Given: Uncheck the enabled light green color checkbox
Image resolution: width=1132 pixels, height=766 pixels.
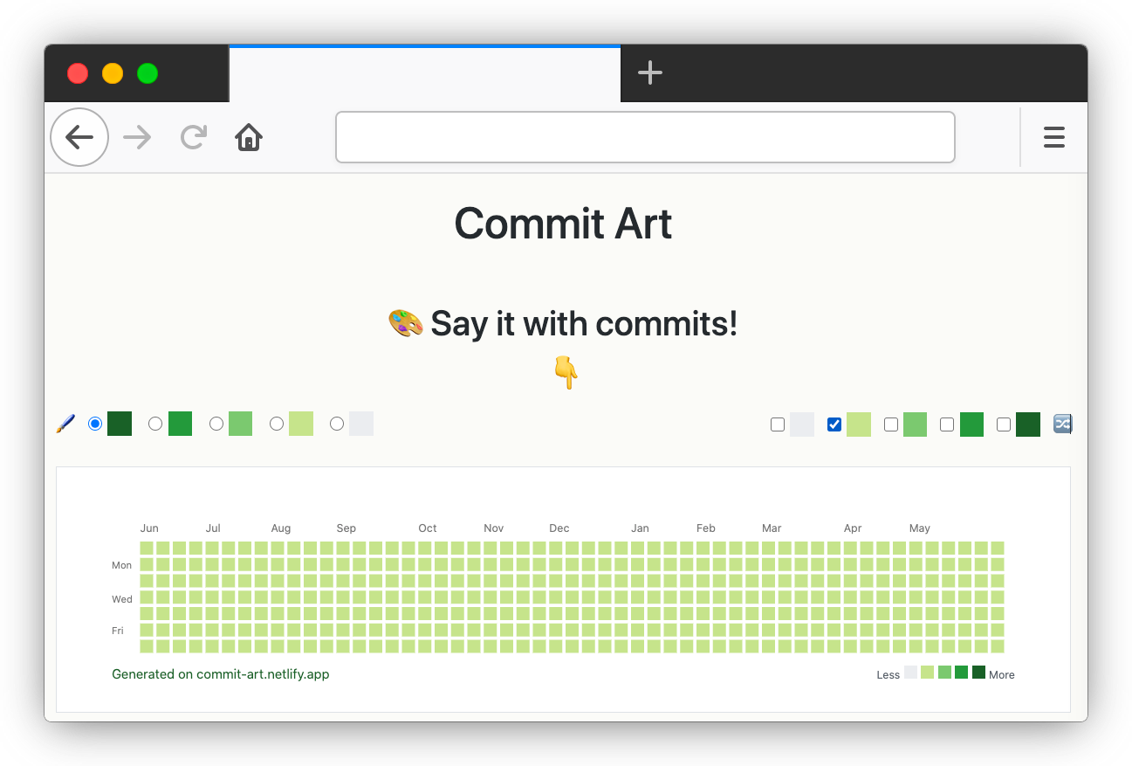Looking at the screenshot, I should (x=834, y=424).
